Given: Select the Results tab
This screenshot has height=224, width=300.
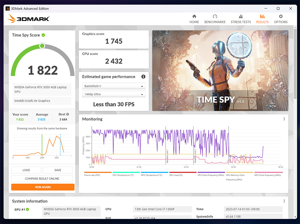Looking at the screenshot, I should pyautogui.click(x=262, y=19).
